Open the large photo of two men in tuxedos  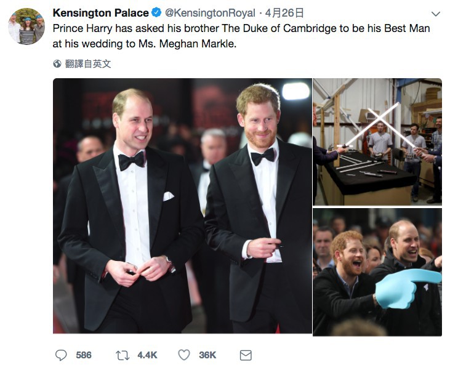(x=182, y=206)
